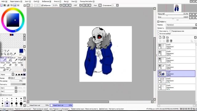Viewport: 197px width, 111px height.
Task: Show hidden layer Слой2
Action: click(159, 79)
